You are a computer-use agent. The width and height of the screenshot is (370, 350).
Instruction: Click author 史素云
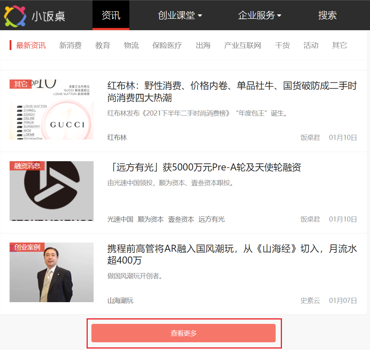[x=310, y=301]
